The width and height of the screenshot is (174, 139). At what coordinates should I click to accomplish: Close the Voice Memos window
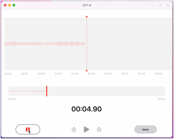(5, 5)
